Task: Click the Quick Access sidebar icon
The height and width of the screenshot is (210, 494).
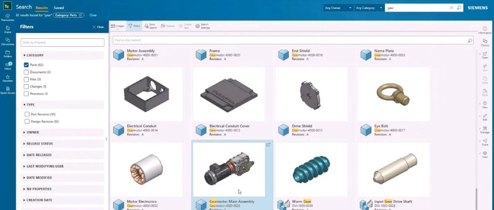Action: (8, 90)
